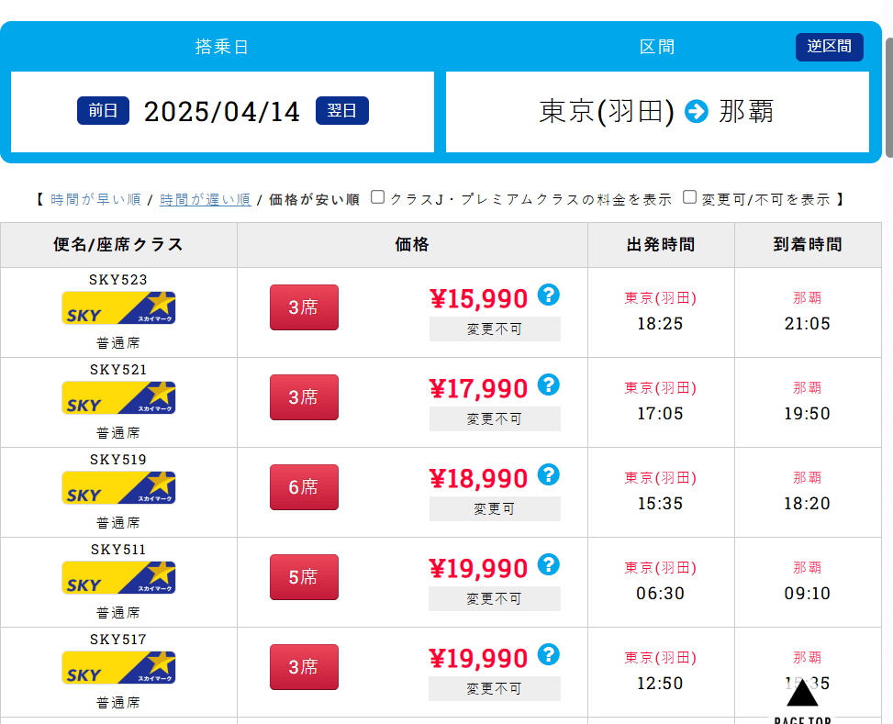Click the Skymark logo for flight SKY523
Screen dimensions: 893x724
pos(118,308)
